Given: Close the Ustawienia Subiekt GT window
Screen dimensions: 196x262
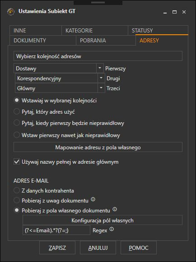Looking at the screenshot, I should (x=184, y=12).
